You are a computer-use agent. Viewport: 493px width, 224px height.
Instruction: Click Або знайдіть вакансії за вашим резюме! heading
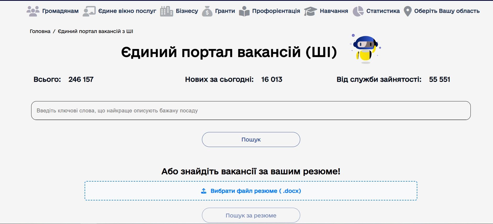(x=251, y=171)
